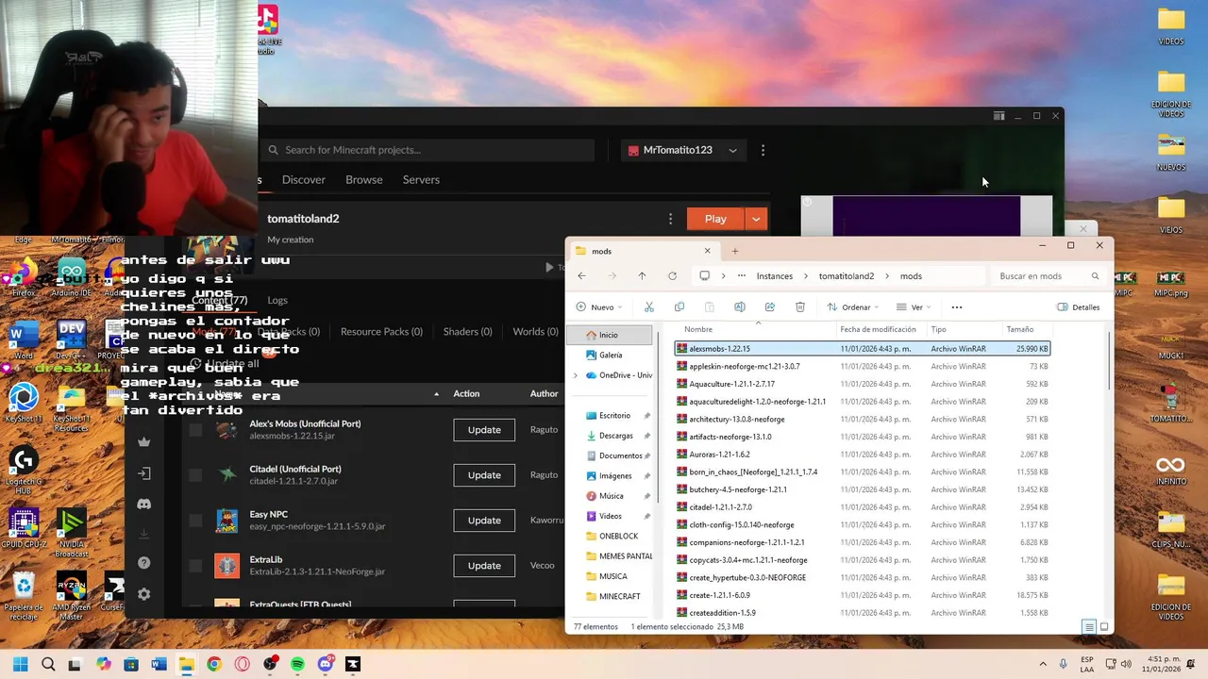Update the Easy NPC mod
Screen dimensions: 1208x679
[x=484, y=521]
